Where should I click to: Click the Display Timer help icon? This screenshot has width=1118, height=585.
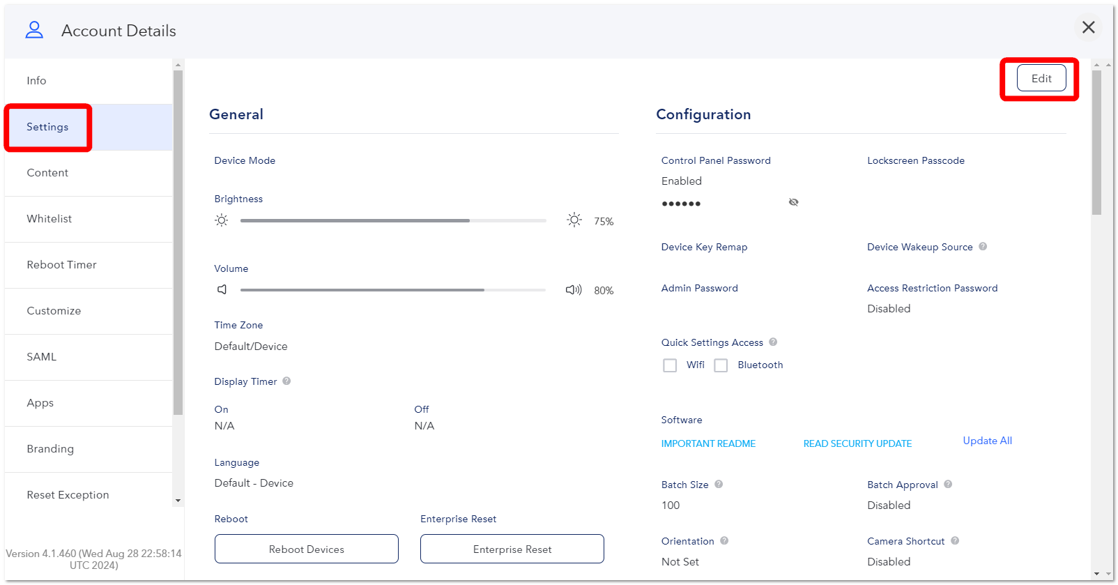click(x=286, y=381)
